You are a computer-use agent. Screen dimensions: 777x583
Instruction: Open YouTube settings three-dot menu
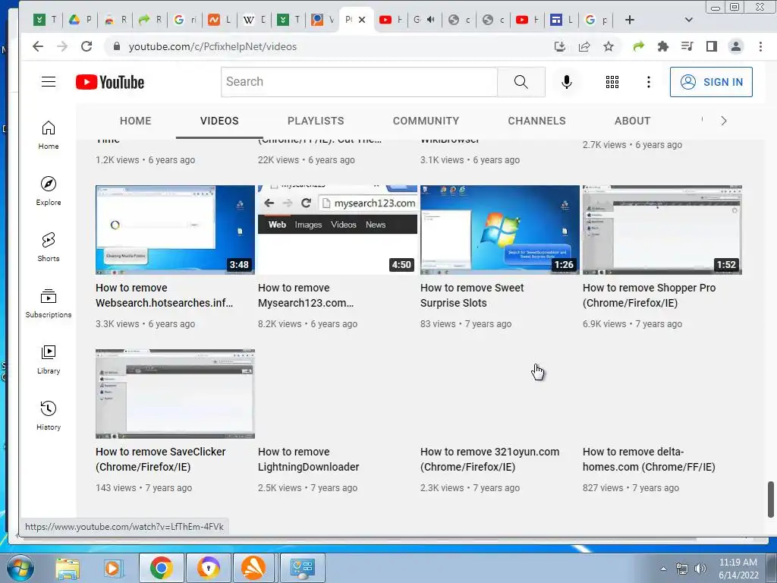[648, 82]
